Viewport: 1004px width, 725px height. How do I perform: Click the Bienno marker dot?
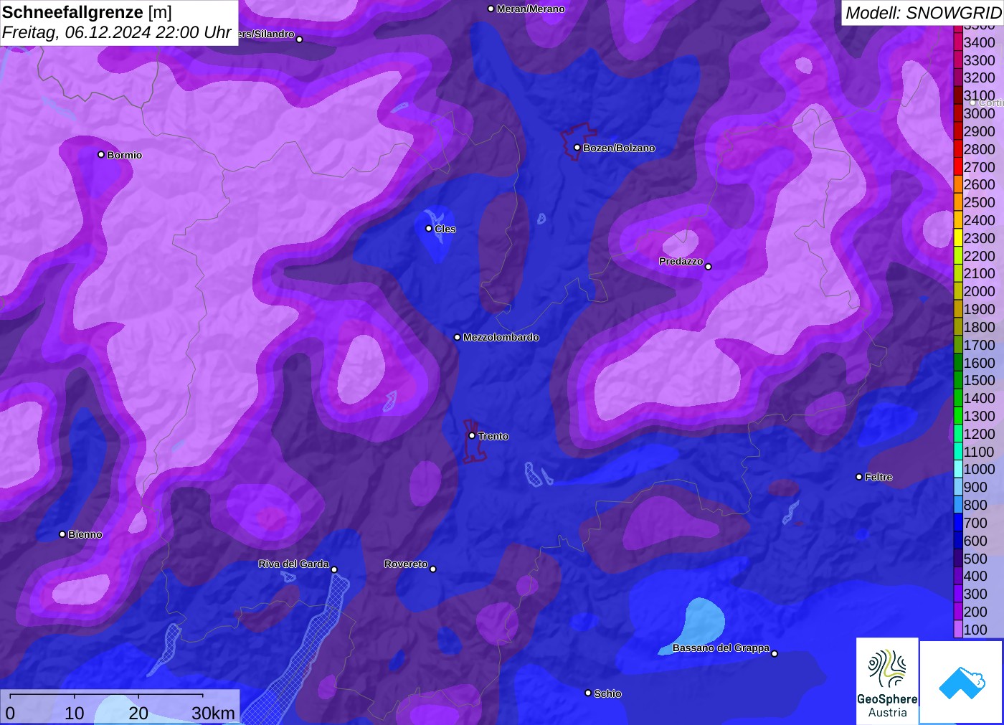(x=62, y=534)
